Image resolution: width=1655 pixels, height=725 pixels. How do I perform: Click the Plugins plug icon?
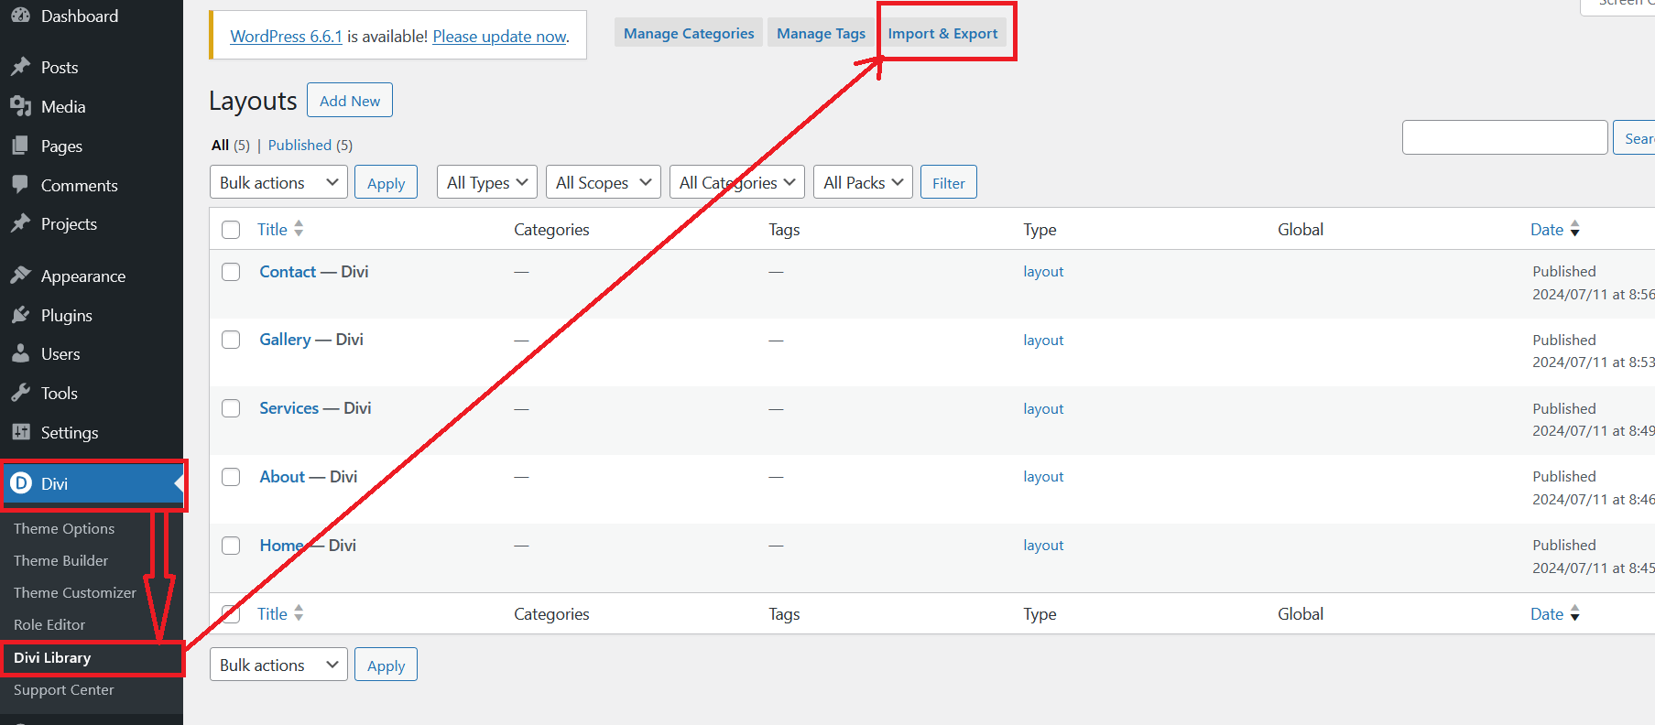[x=20, y=315]
